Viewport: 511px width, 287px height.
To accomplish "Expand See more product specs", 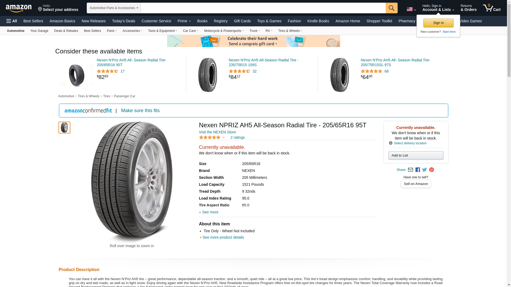I will [210, 212].
